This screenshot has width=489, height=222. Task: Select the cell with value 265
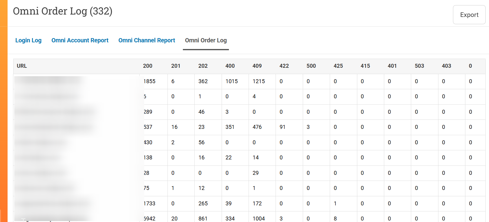pyautogui.click(x=203, y=204)
